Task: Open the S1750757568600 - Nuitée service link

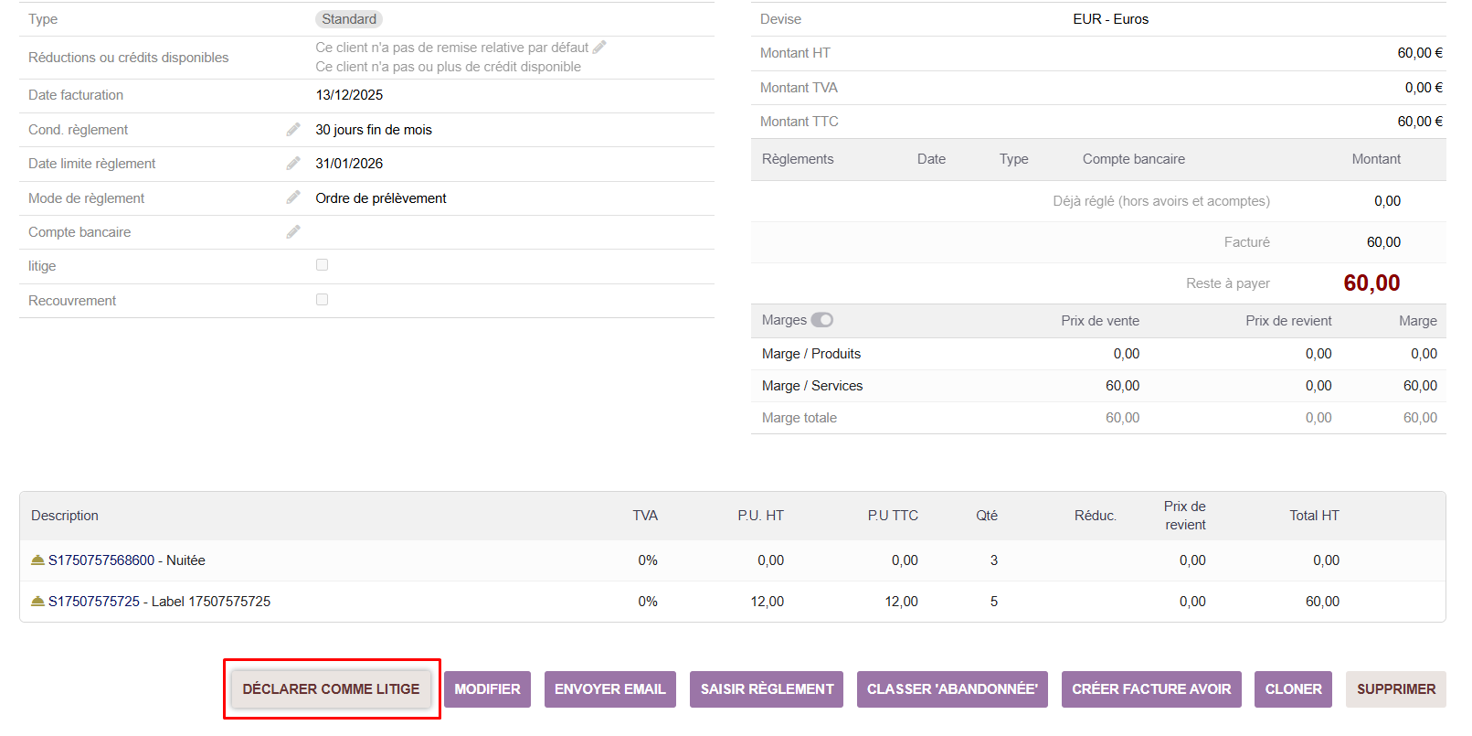Action: (127, 560)
